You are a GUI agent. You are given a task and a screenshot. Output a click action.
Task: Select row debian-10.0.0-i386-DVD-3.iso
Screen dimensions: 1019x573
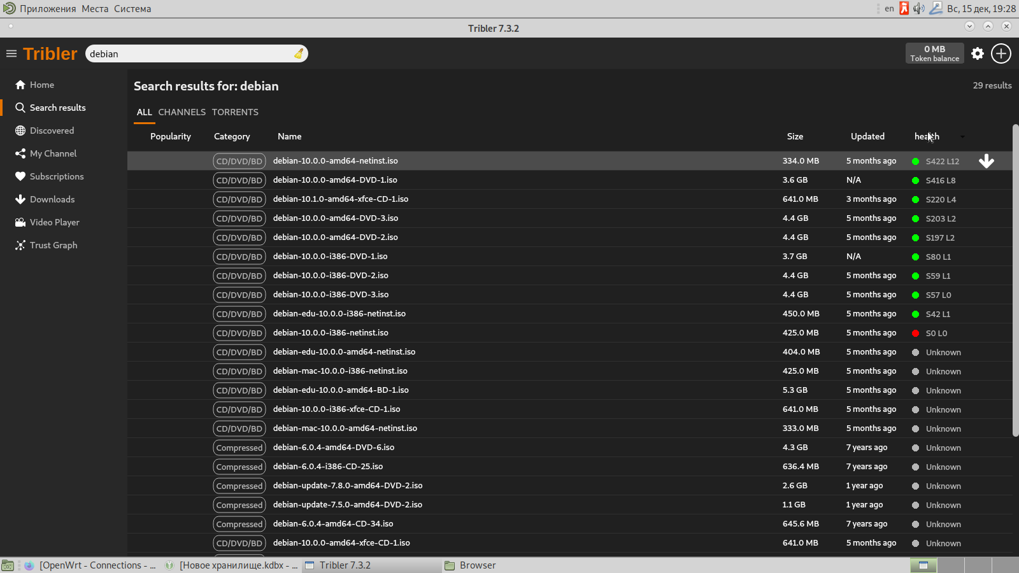(x=569, y=295)
